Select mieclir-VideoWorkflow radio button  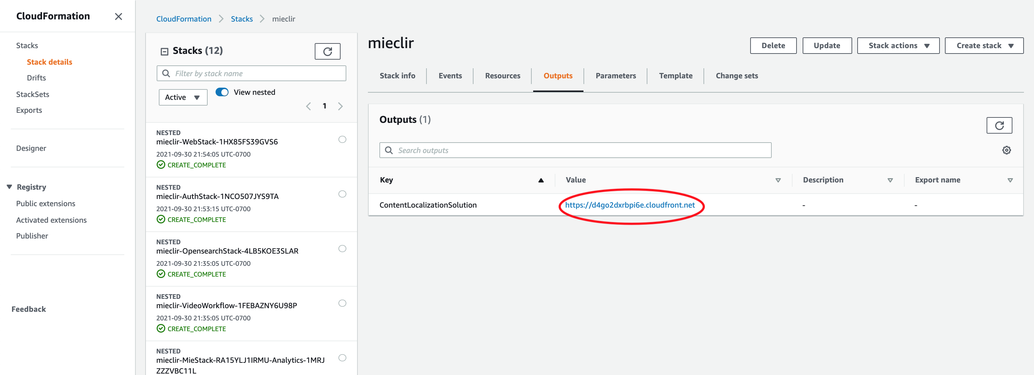[342, 303]
